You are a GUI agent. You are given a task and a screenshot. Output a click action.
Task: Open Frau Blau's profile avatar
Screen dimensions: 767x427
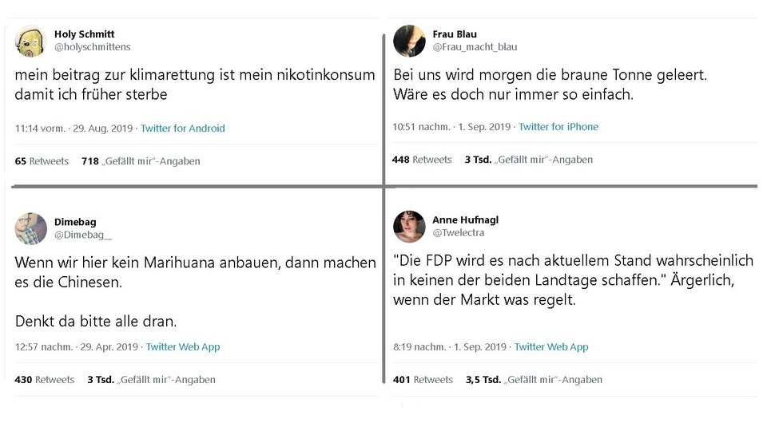coord(409,41)
